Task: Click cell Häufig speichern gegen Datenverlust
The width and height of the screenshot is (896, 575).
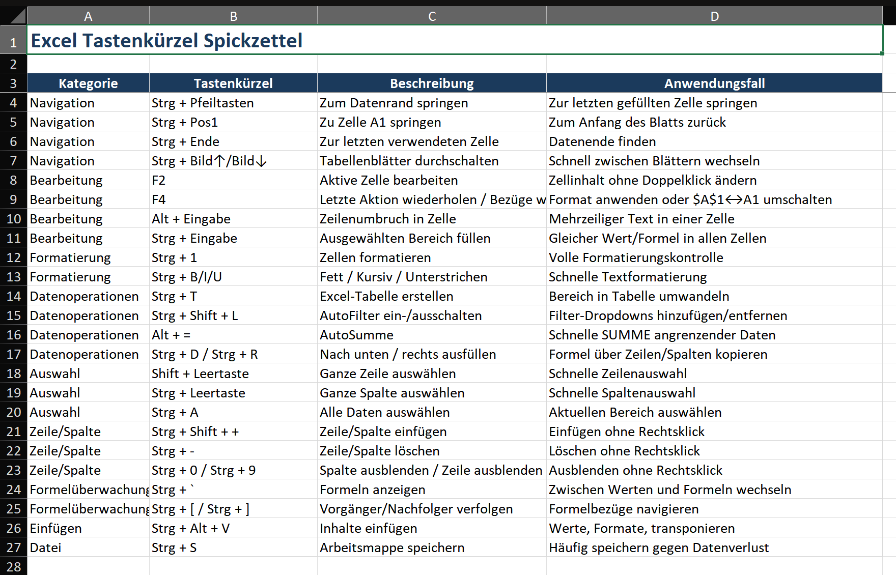Action: click(x=714, y=548)
